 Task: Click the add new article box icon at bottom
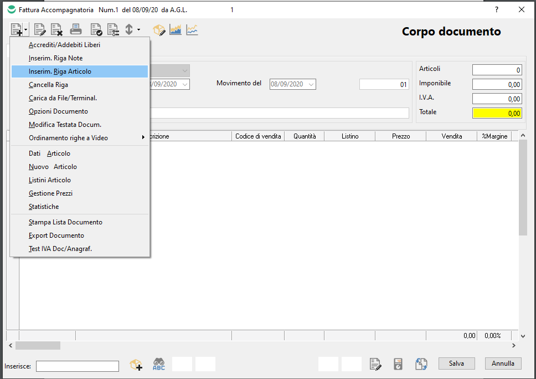[136, 364]
